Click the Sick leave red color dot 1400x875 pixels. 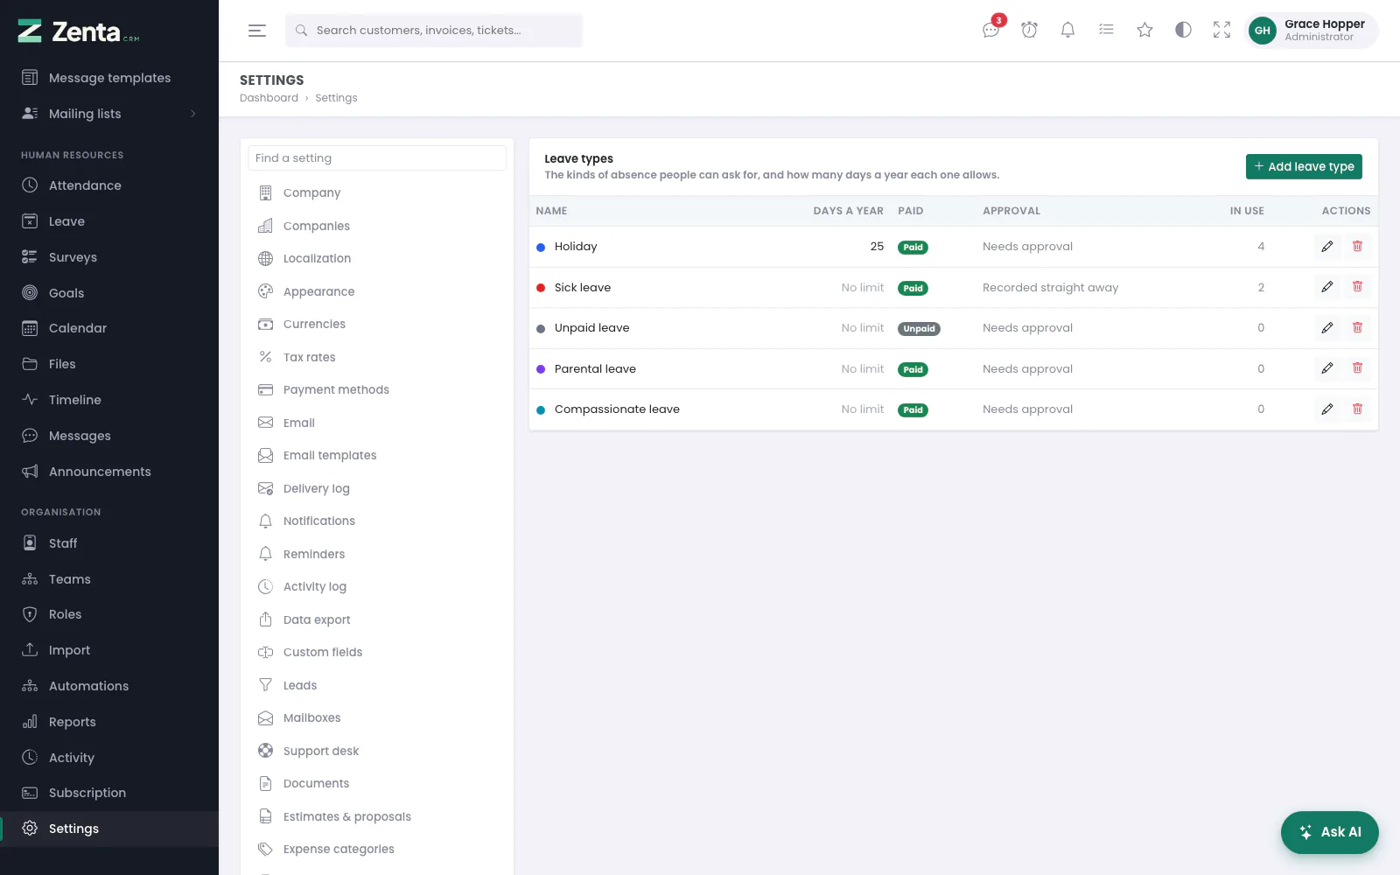pyautogui.click(x=541, y=288)
